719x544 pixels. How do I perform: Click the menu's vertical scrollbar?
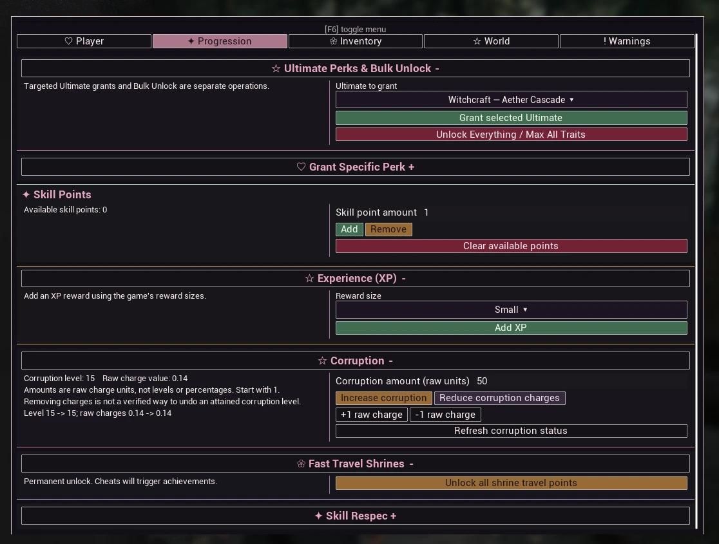tap(696, 281)
